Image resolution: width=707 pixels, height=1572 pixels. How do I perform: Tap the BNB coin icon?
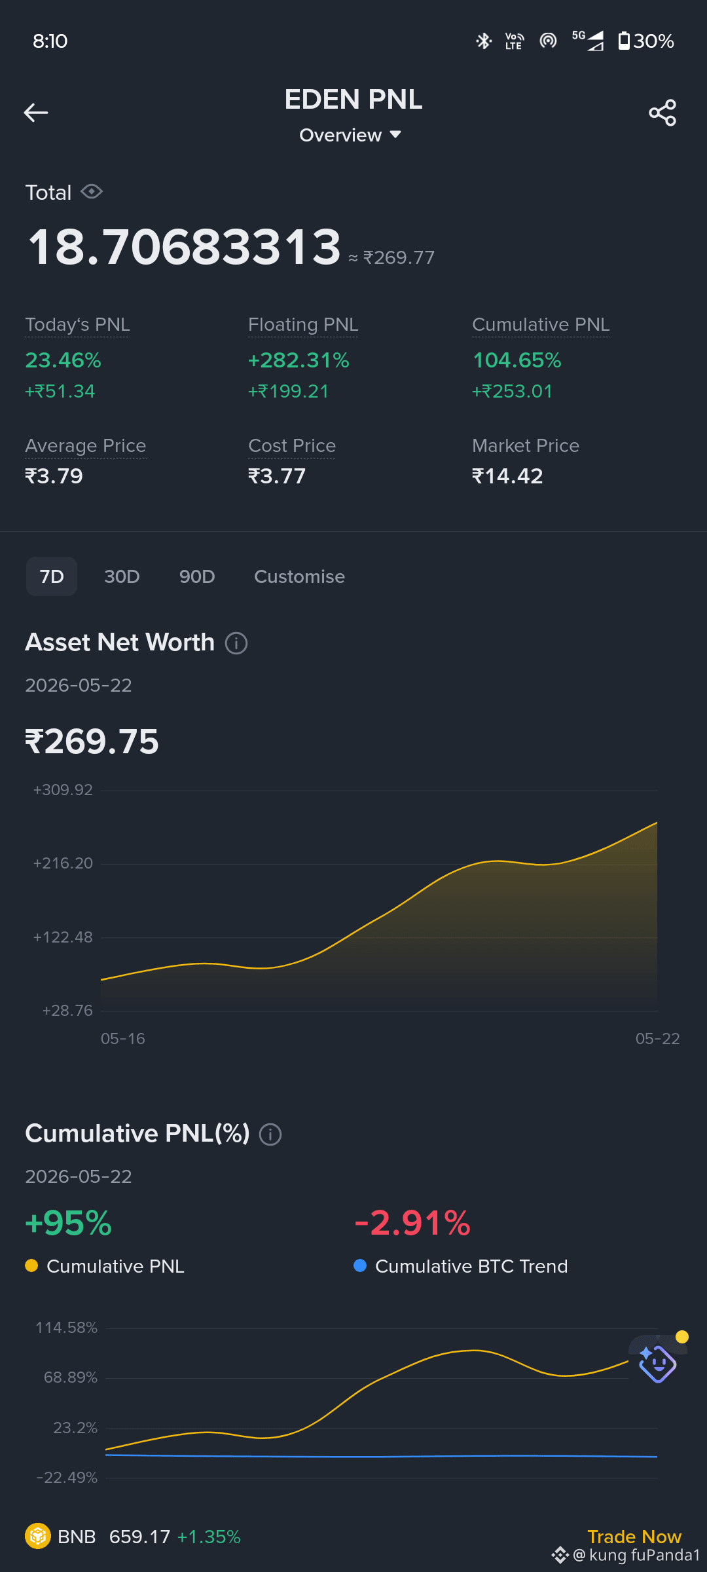click(38, 1536)
